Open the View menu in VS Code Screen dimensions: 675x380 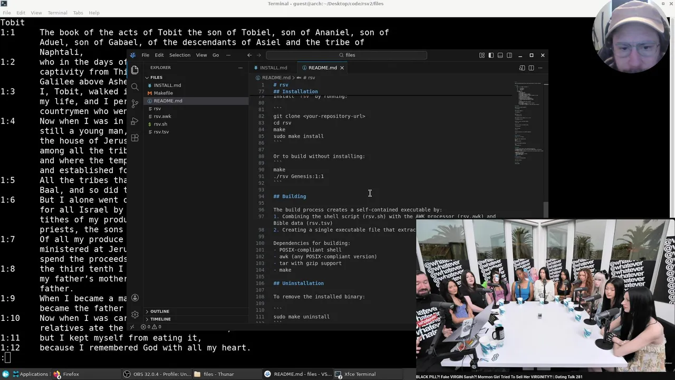[201, 55]
